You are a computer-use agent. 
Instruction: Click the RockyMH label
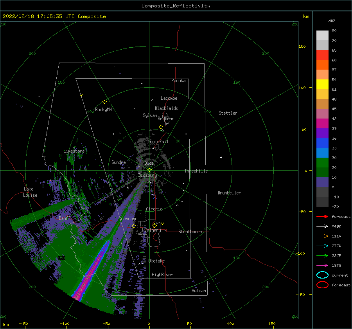coord(103,110)
